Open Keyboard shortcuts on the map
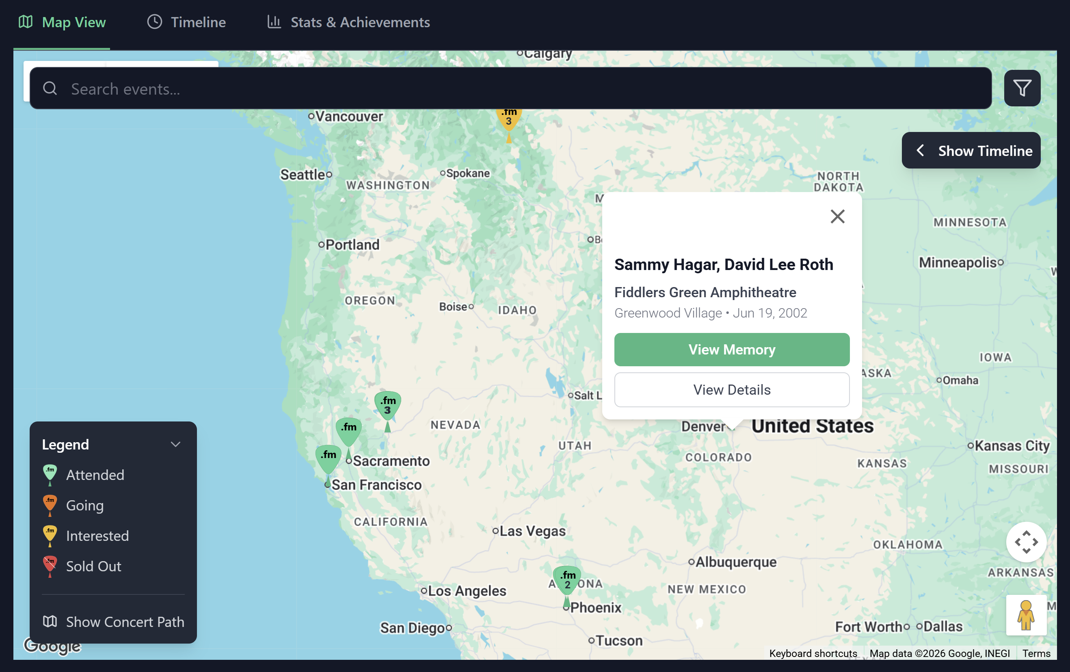 click(x=813, y=653)
